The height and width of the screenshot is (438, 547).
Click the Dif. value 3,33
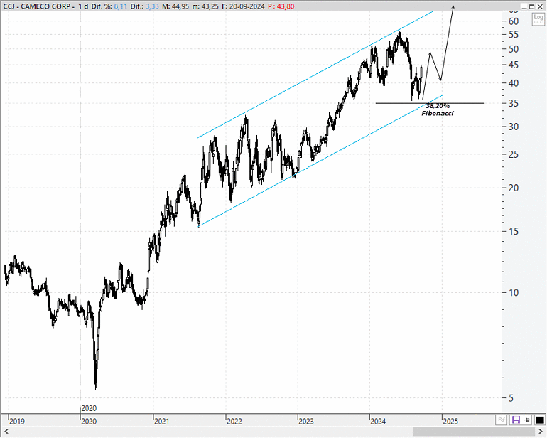pyautogui.click(x=152, y=6)
